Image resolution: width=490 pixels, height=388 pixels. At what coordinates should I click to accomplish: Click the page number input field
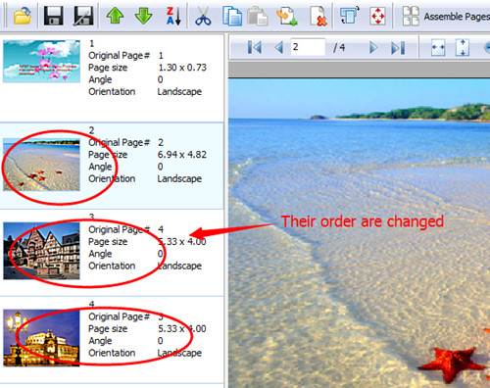[308, 47]
